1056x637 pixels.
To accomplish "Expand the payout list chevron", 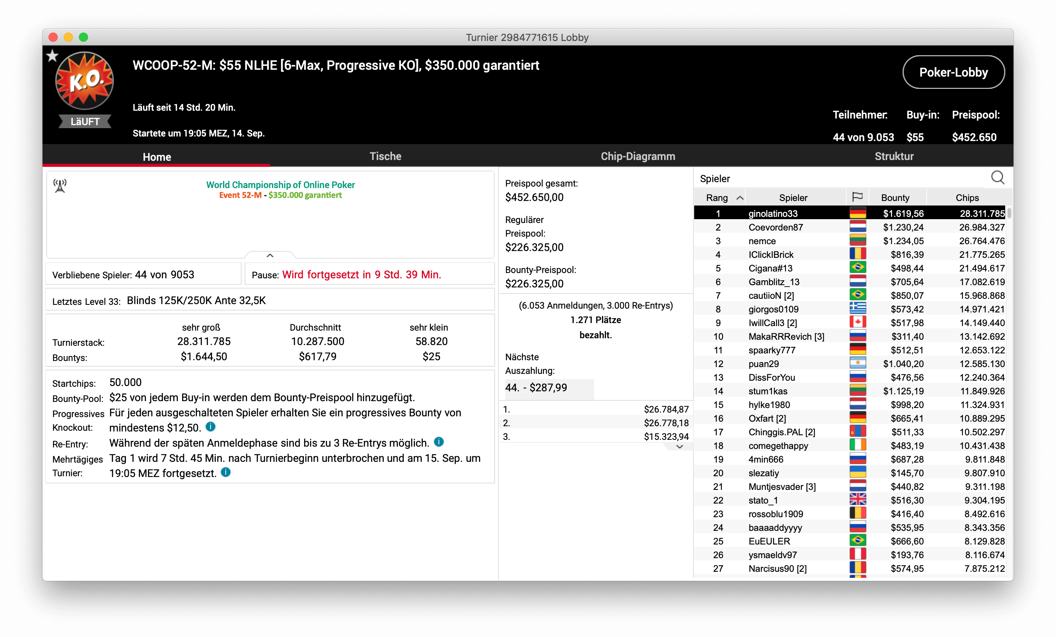I will click(679, 447).
